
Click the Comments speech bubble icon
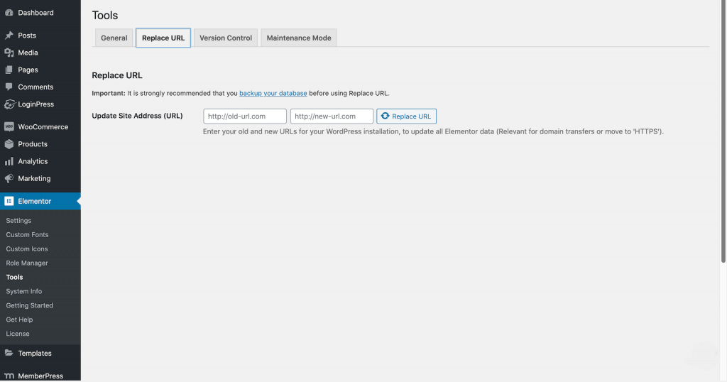pyautogui.click(x=9, y=87)
